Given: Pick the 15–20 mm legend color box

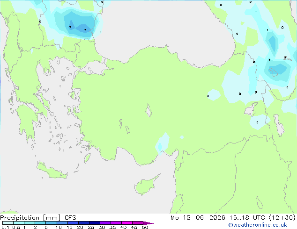Looking at the screenshot, I should (x=73, y=223).
